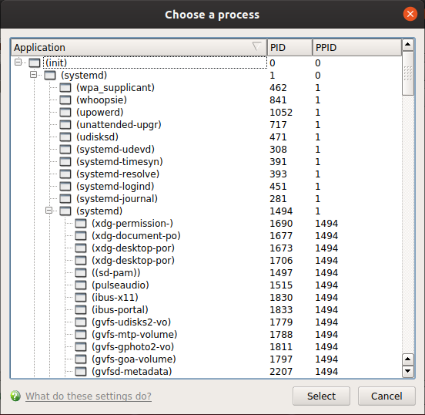Image resolution: width=425 pixels, height=415 pixels.
Task: Click the pulseaudio process icon
Action: 81,285
